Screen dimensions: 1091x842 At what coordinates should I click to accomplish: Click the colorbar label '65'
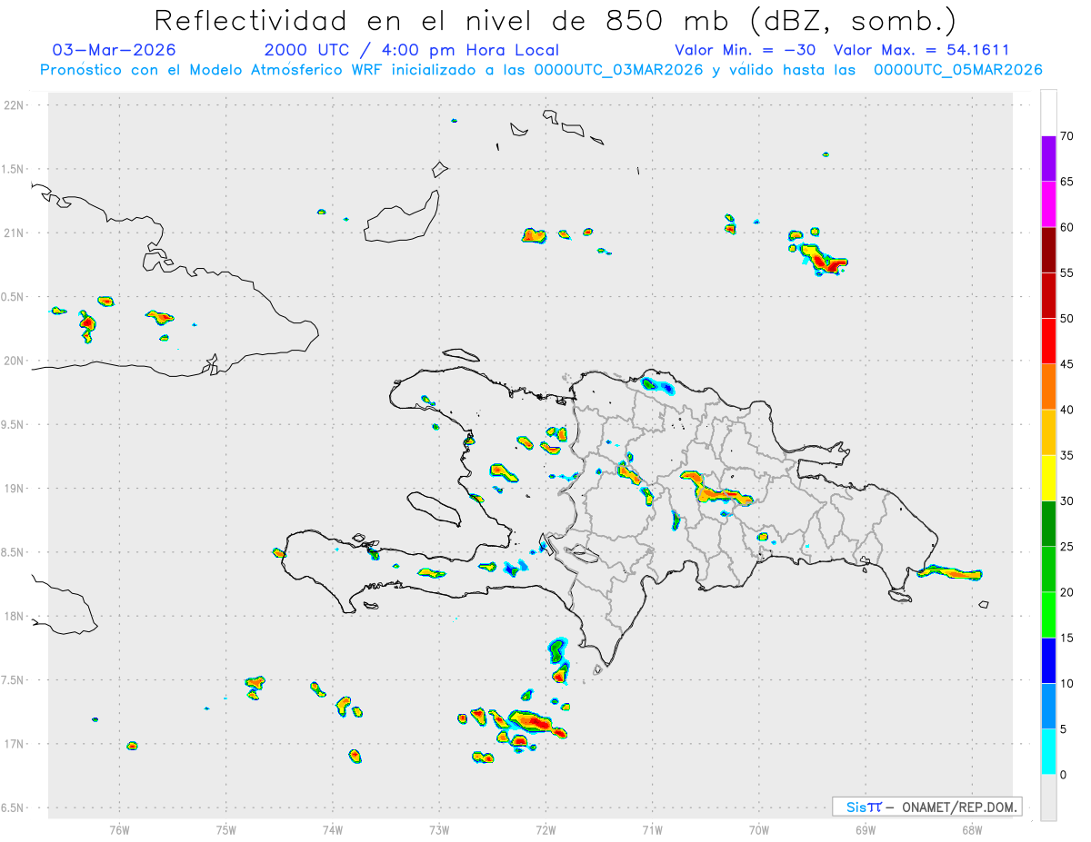1067,182
